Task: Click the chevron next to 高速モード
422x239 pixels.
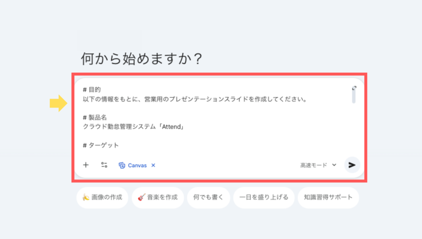Action: point(334,165)
